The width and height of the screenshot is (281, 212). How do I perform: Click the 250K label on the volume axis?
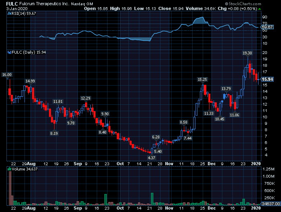(269, 198)
